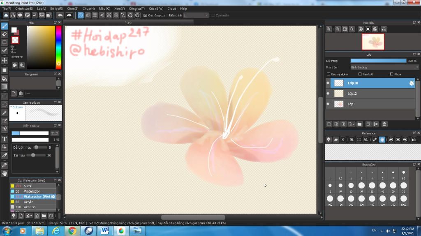Click the Redo arrow in toolbar
Image resolution: width=421 pixels, height=236 pixels.
(x=69, y=15)
